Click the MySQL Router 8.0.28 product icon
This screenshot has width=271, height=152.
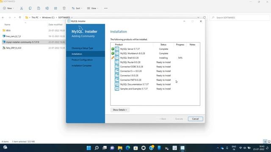pyautogui.click(x=117, y=62)
